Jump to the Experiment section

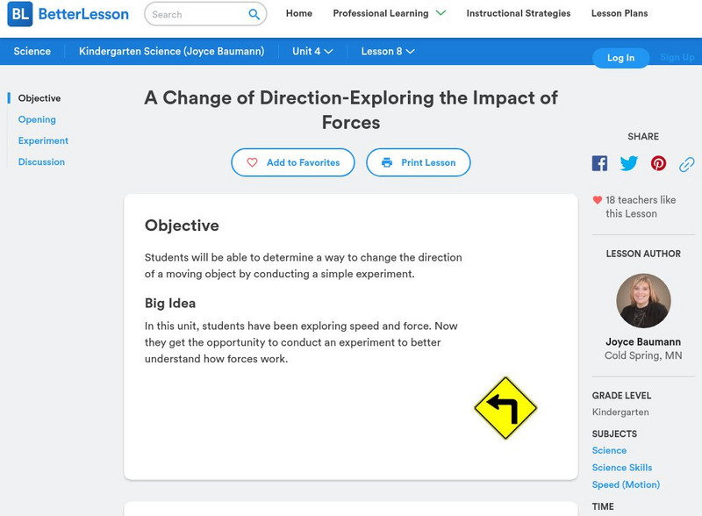[43, 140]
